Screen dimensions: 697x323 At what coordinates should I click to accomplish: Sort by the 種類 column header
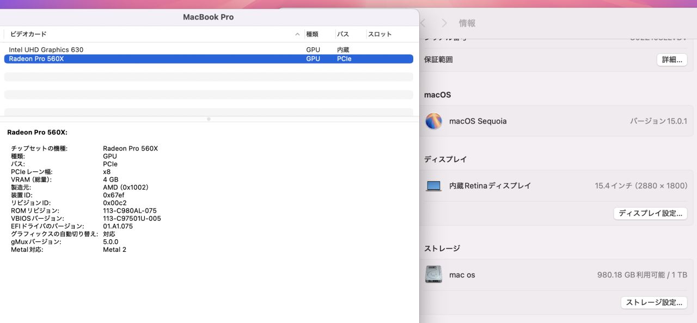312,34
